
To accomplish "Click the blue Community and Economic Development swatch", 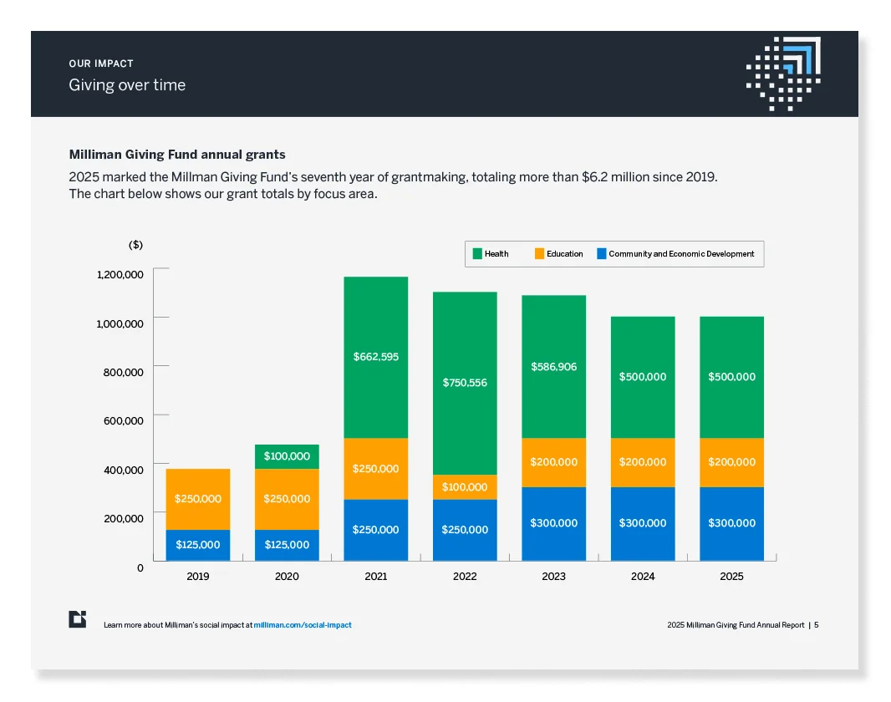I will pos(601,254).
